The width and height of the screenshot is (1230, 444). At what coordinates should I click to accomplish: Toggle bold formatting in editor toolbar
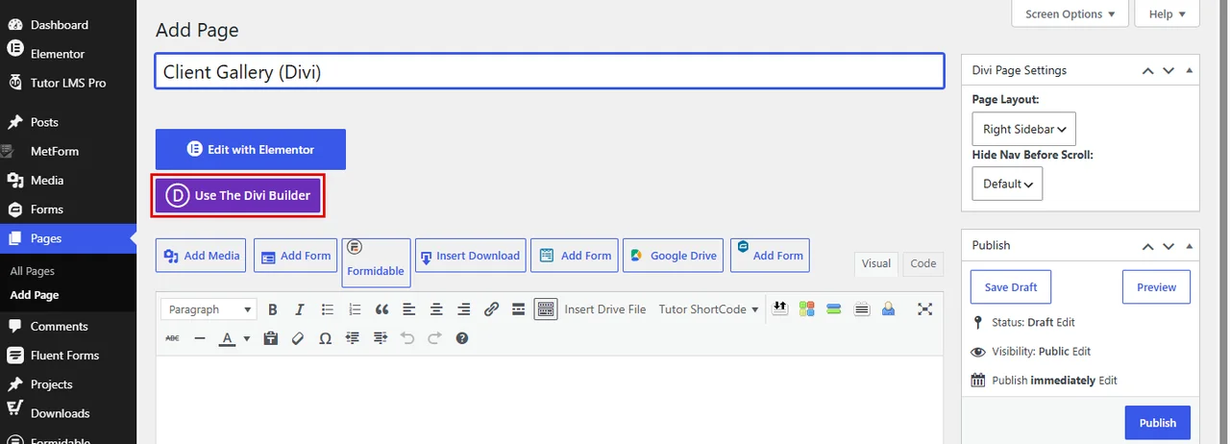[x=273, y=309]
